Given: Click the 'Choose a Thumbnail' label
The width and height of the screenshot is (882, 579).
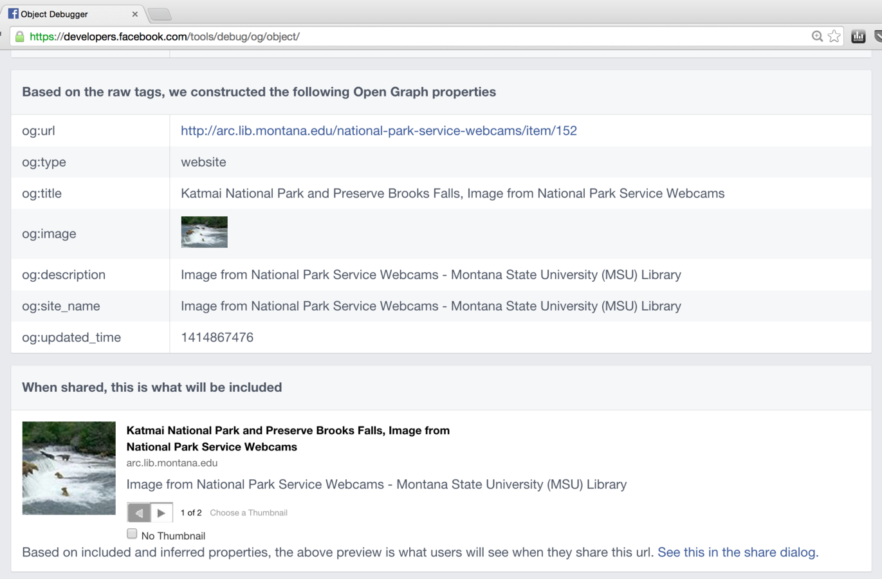Looking at the screenshot, I should (x=248, y=513).
